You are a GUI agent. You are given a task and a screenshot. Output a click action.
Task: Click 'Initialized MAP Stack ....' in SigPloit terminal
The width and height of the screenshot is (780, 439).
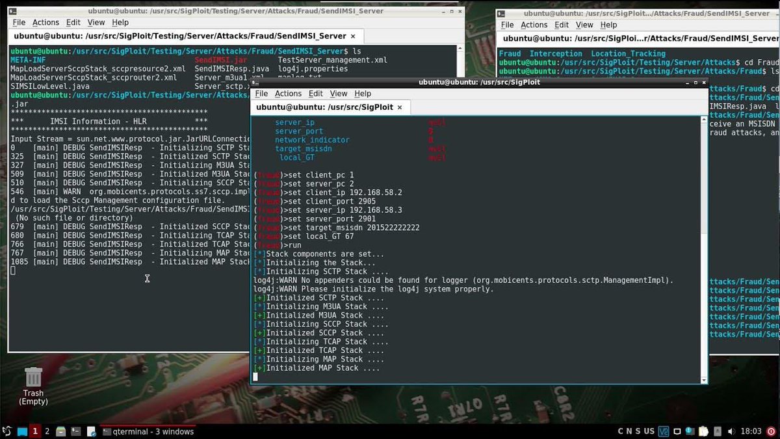coord(317,368)
